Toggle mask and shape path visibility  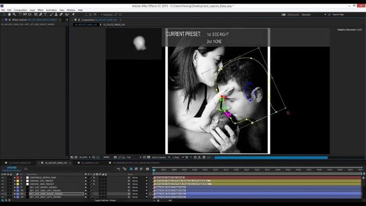point(98,157)
